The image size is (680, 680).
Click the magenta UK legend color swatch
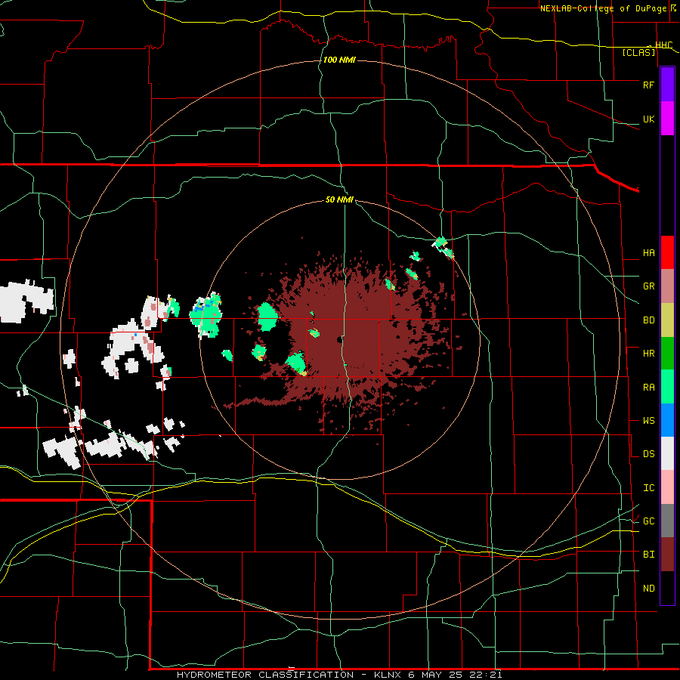[667, 119]
